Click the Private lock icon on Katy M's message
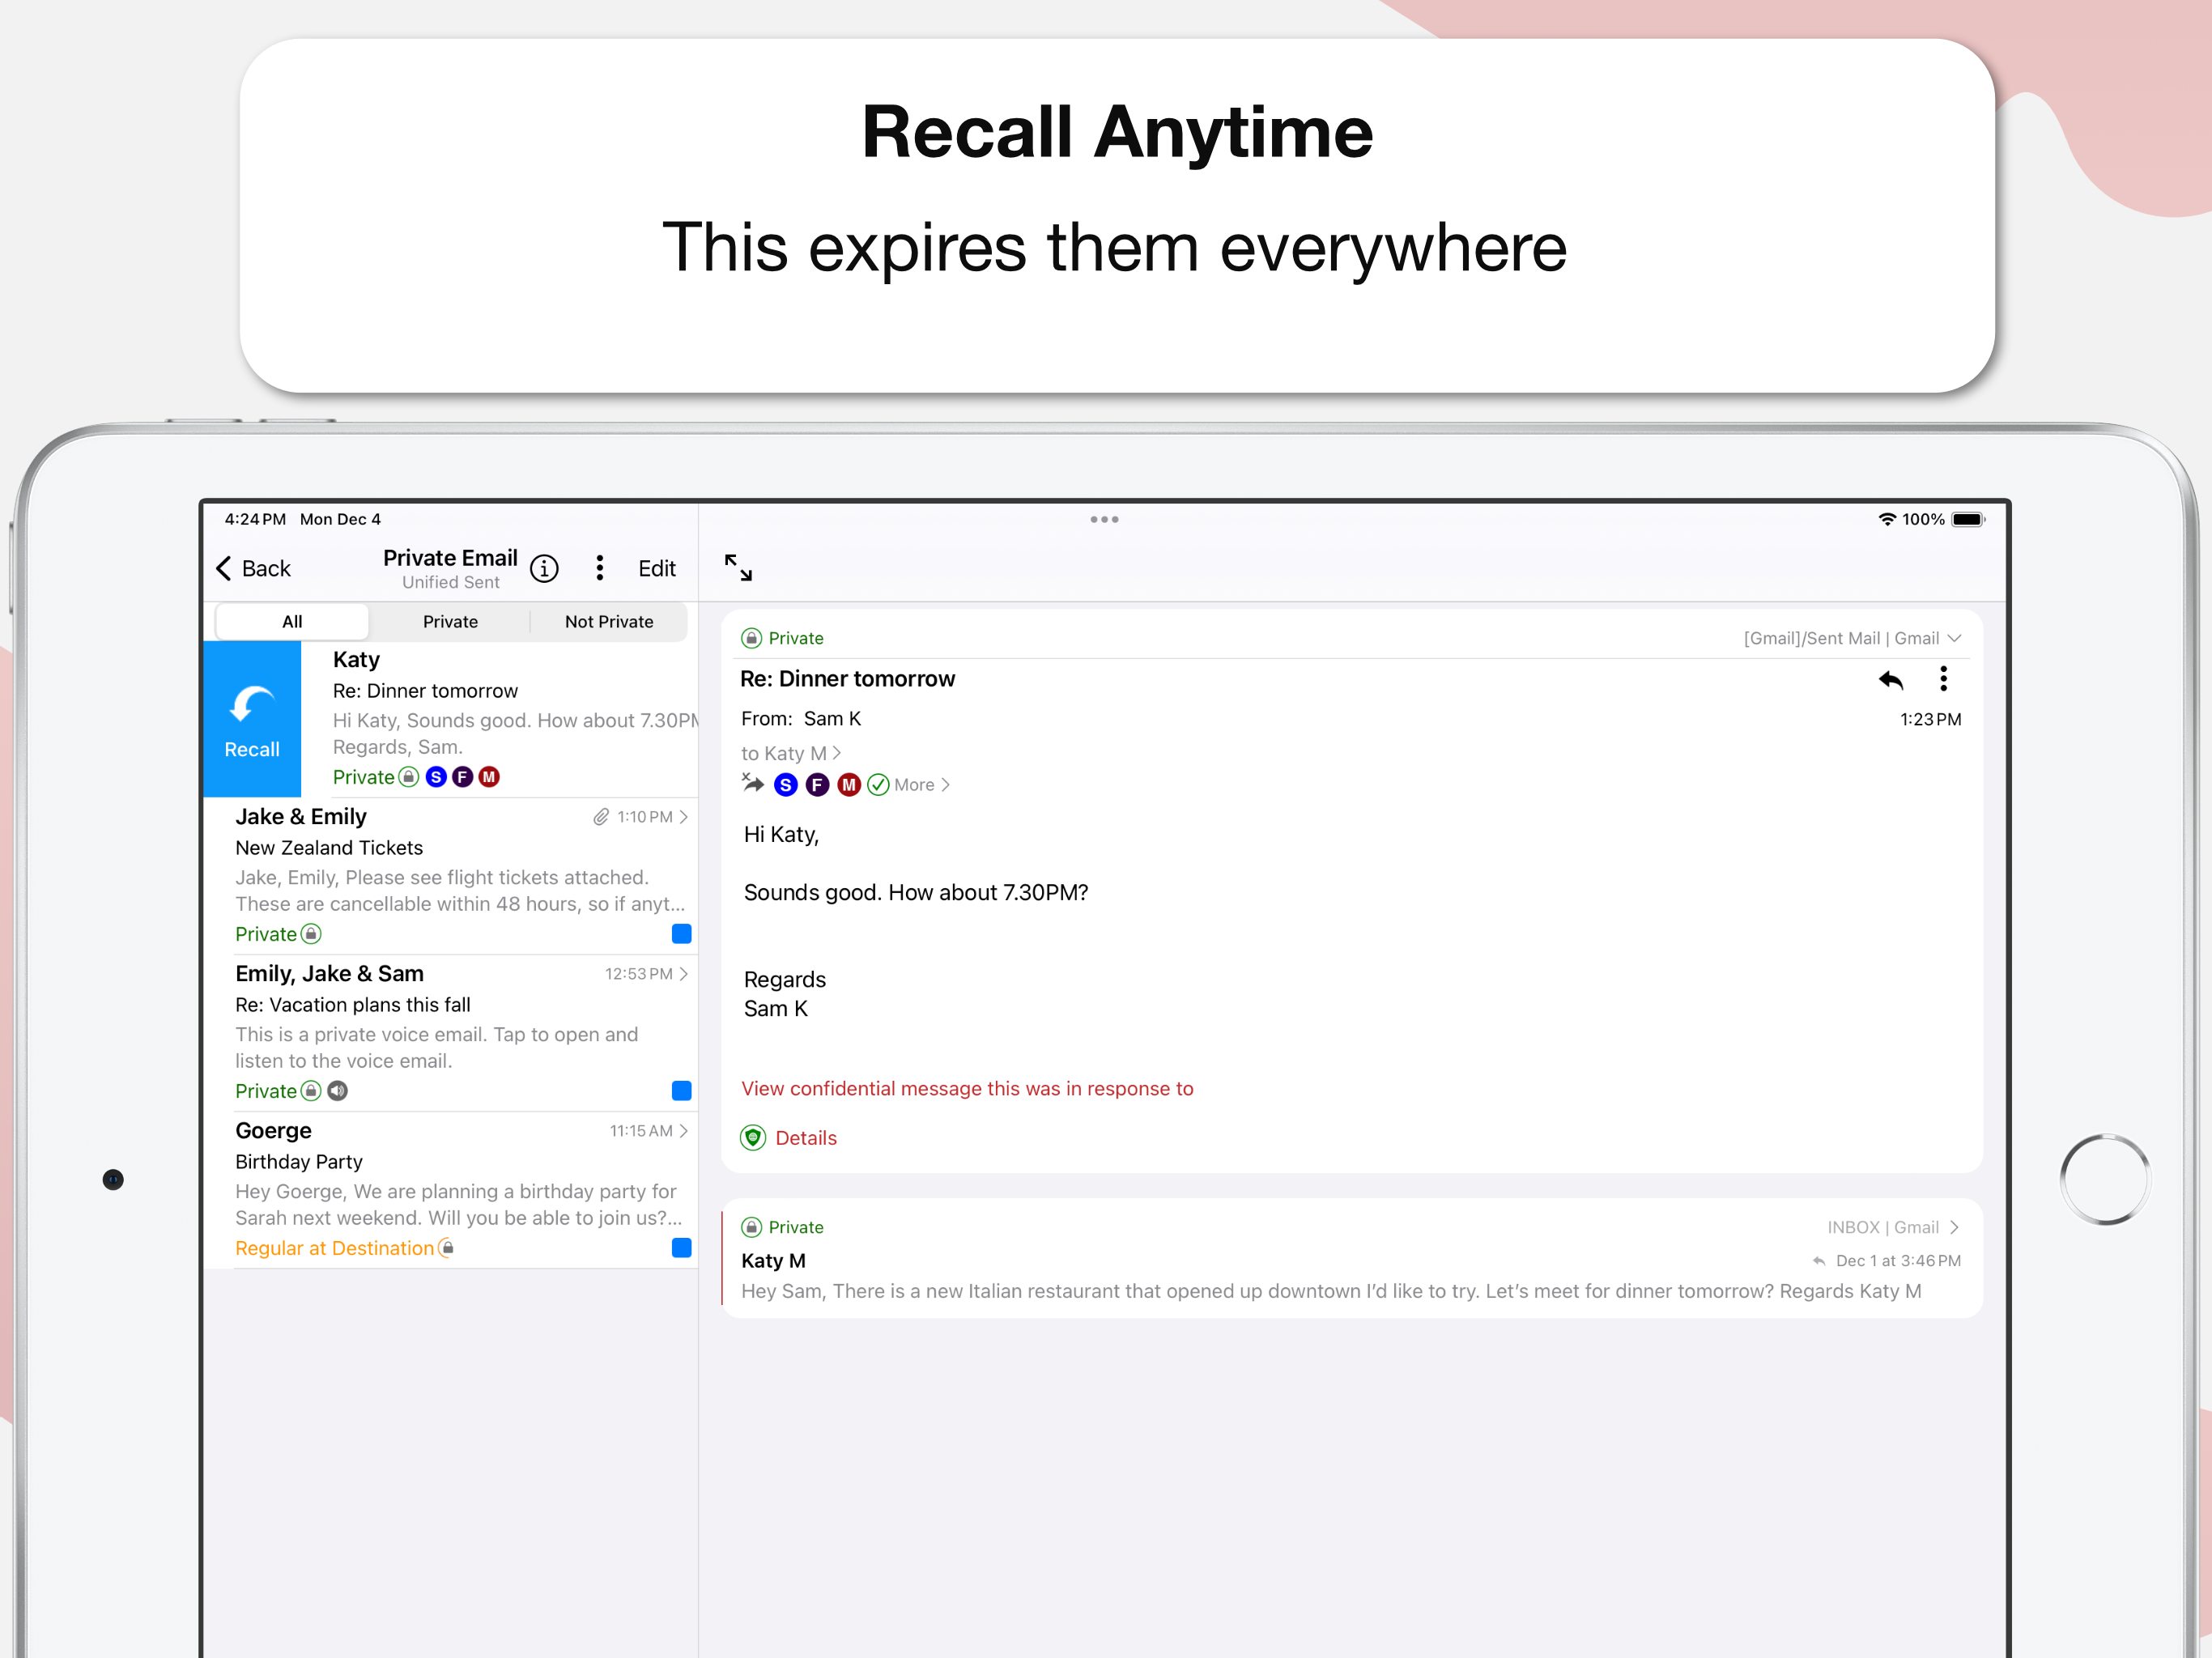Image resolution: width=2212 pixels, height=1658 pixels. click(x=752, y=1227)
